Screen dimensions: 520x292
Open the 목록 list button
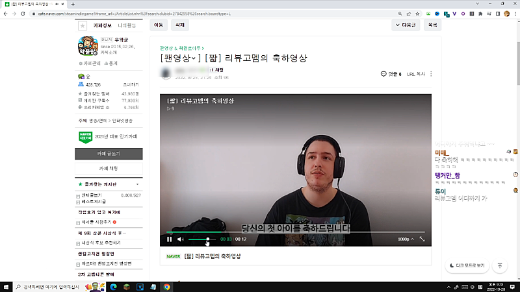click(432, 25)
